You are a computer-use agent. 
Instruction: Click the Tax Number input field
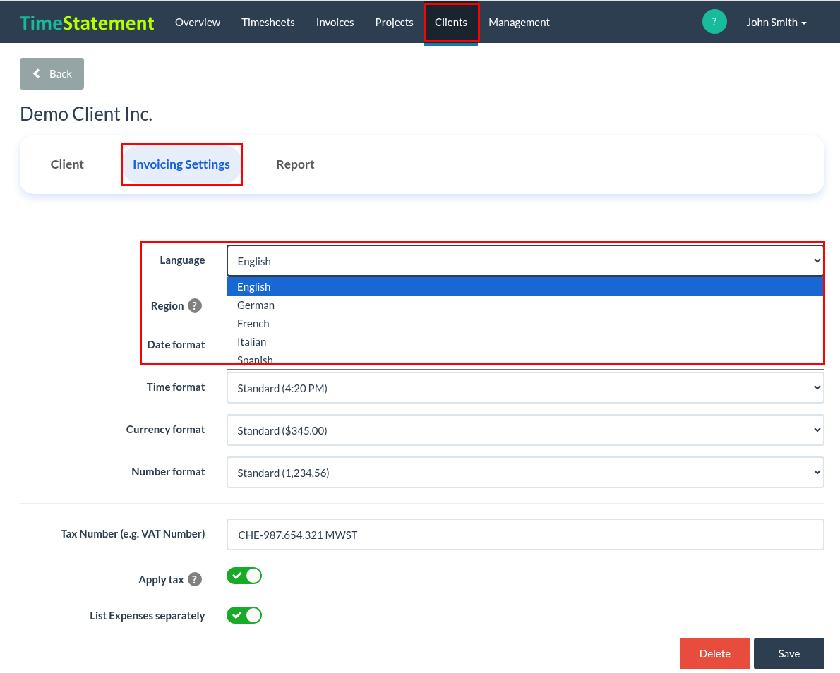tap(525, 534)
